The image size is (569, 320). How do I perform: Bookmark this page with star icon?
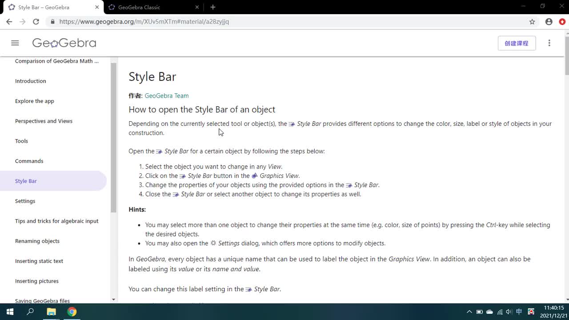tap(532, 21)
